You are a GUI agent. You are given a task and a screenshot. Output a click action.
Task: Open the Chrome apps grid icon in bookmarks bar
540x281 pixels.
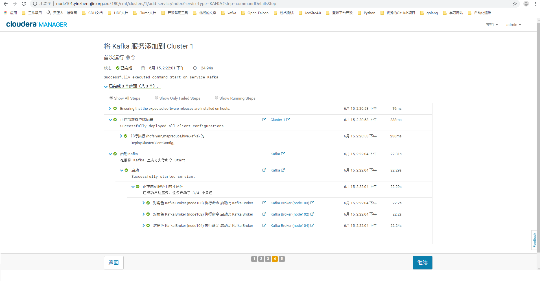tap(5, 13)
